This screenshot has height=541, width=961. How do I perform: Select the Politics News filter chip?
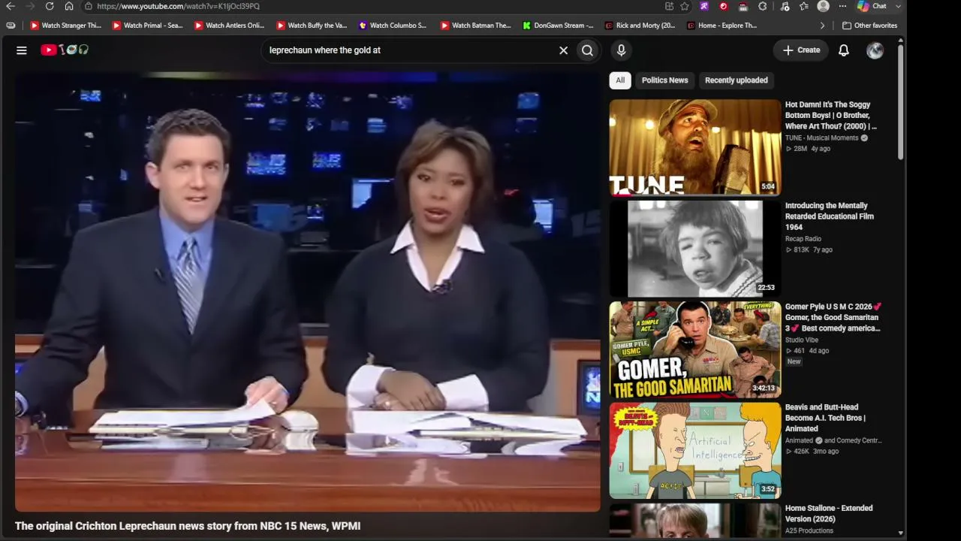coord(664,80)
